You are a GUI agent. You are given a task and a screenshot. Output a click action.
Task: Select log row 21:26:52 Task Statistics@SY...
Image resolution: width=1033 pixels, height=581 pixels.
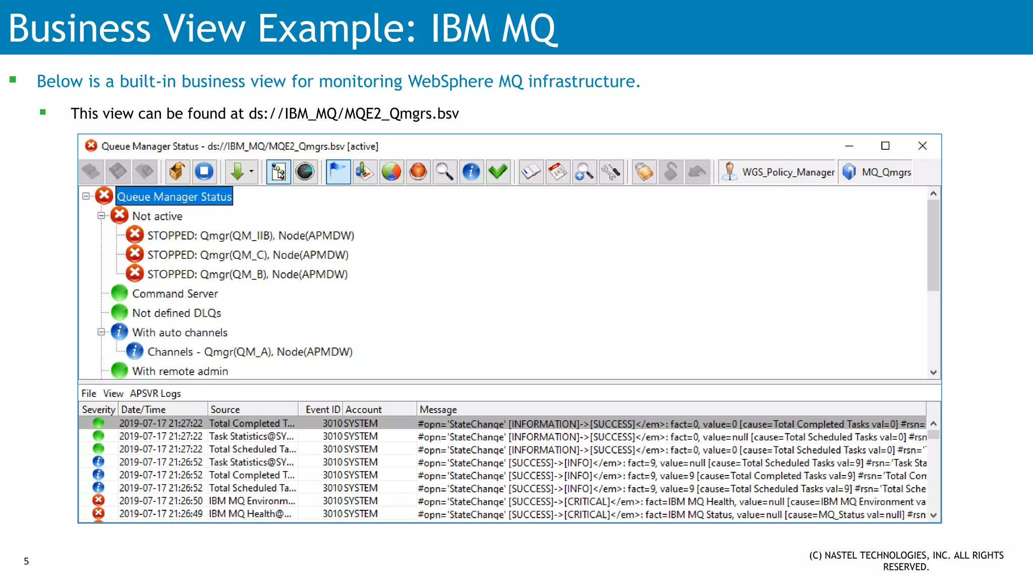(x=503, y=462)
